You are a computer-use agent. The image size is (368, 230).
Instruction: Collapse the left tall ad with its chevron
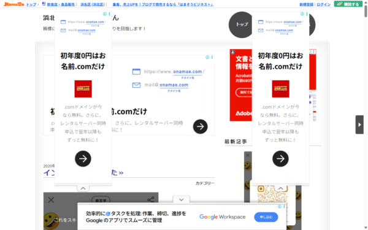click(x=83, y=188)
